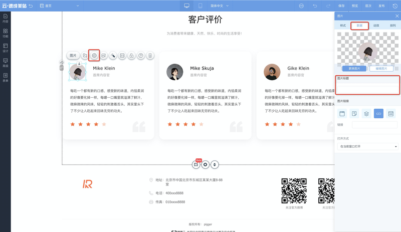Screen dimensions: 401x232
Task: Click the component replace icon in image toolbar
Action: coord(85,56)
